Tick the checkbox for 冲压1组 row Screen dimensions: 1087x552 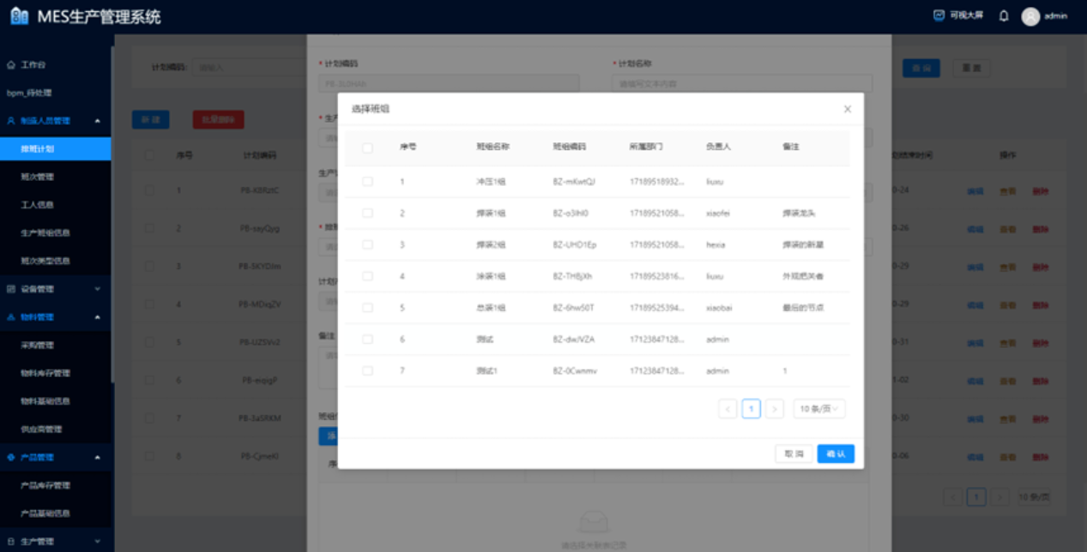click(x=367, y=182)
